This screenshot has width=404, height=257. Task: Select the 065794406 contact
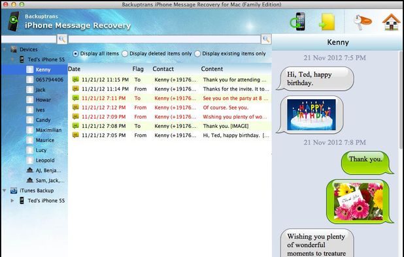[x=50, y=80]
